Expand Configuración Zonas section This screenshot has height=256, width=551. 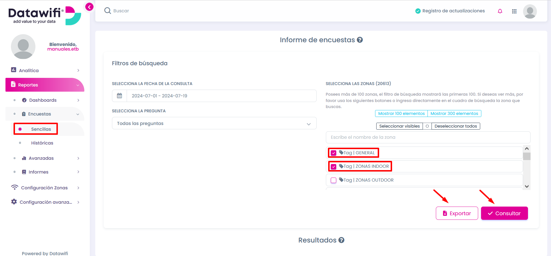pos(45,188)
